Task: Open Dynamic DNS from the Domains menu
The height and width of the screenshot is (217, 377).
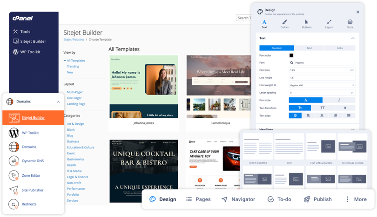Action: (x=32, y=161)
